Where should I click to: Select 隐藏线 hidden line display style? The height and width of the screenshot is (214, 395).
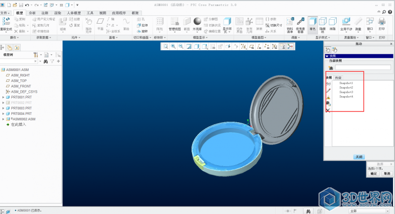pyautogui.click(x=323, y=25)
